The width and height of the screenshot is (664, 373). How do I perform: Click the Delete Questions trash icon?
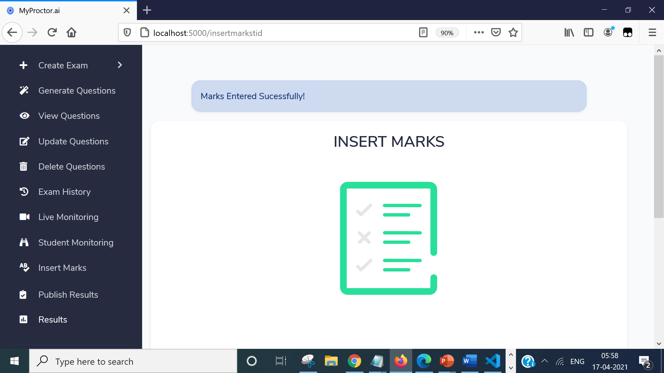24,166
